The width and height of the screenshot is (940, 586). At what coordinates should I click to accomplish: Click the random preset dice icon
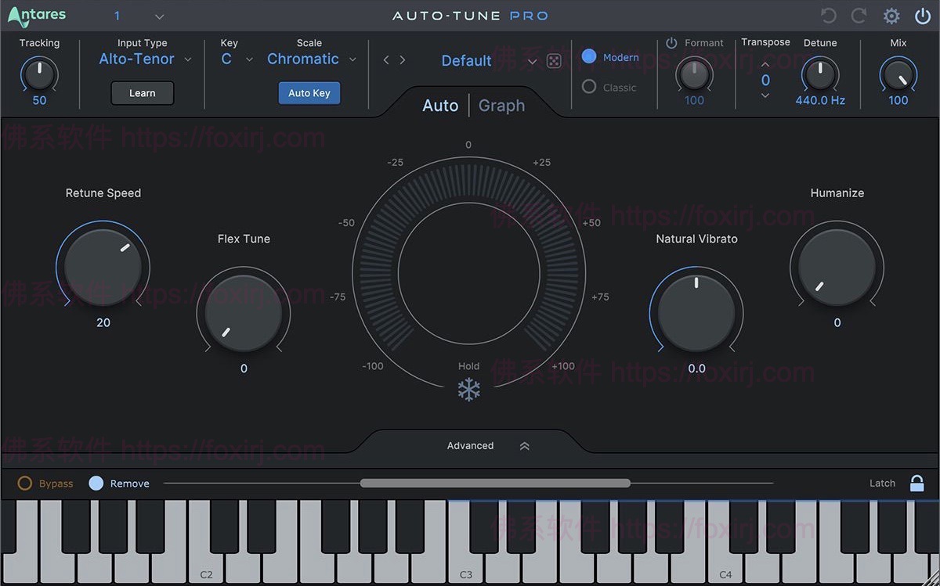[x=554, y=61]
